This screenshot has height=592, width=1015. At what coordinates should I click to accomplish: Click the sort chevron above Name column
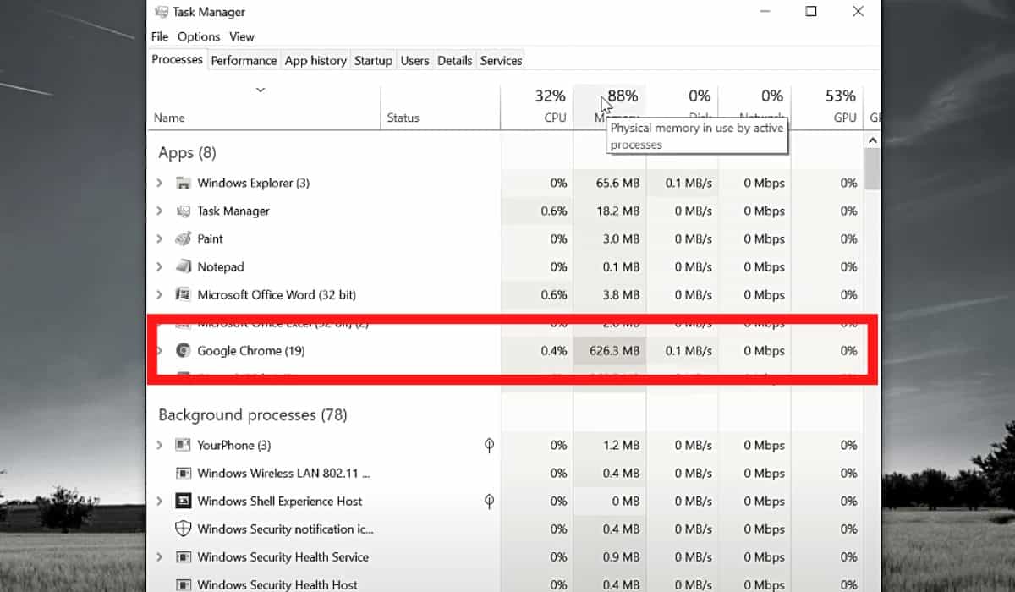[261, 90]
